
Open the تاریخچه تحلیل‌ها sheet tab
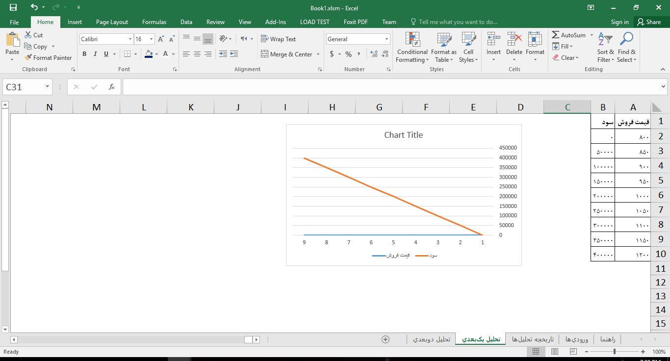click(532, 339)
